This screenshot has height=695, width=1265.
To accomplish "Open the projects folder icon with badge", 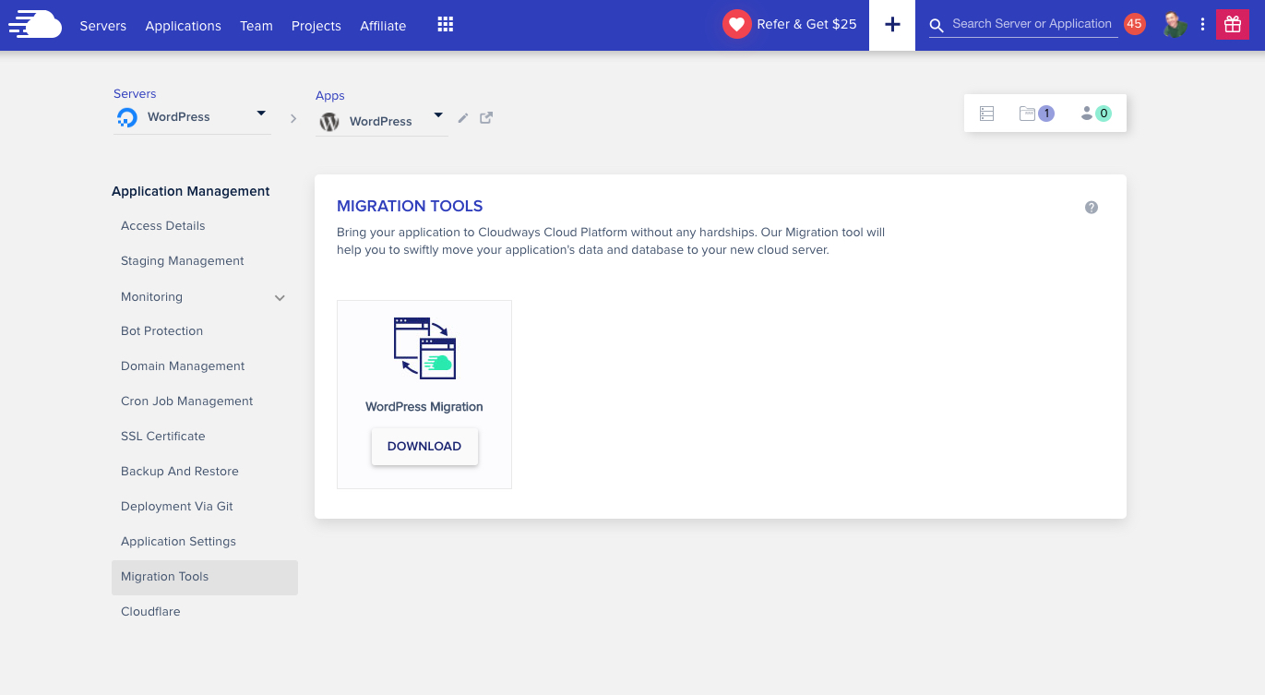I will click(1028, 114).
